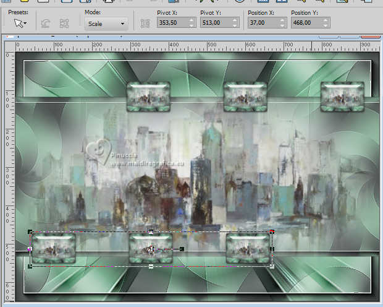
Task: Click the top-right red selection corner handle
Action: click(x=272, y=231)
